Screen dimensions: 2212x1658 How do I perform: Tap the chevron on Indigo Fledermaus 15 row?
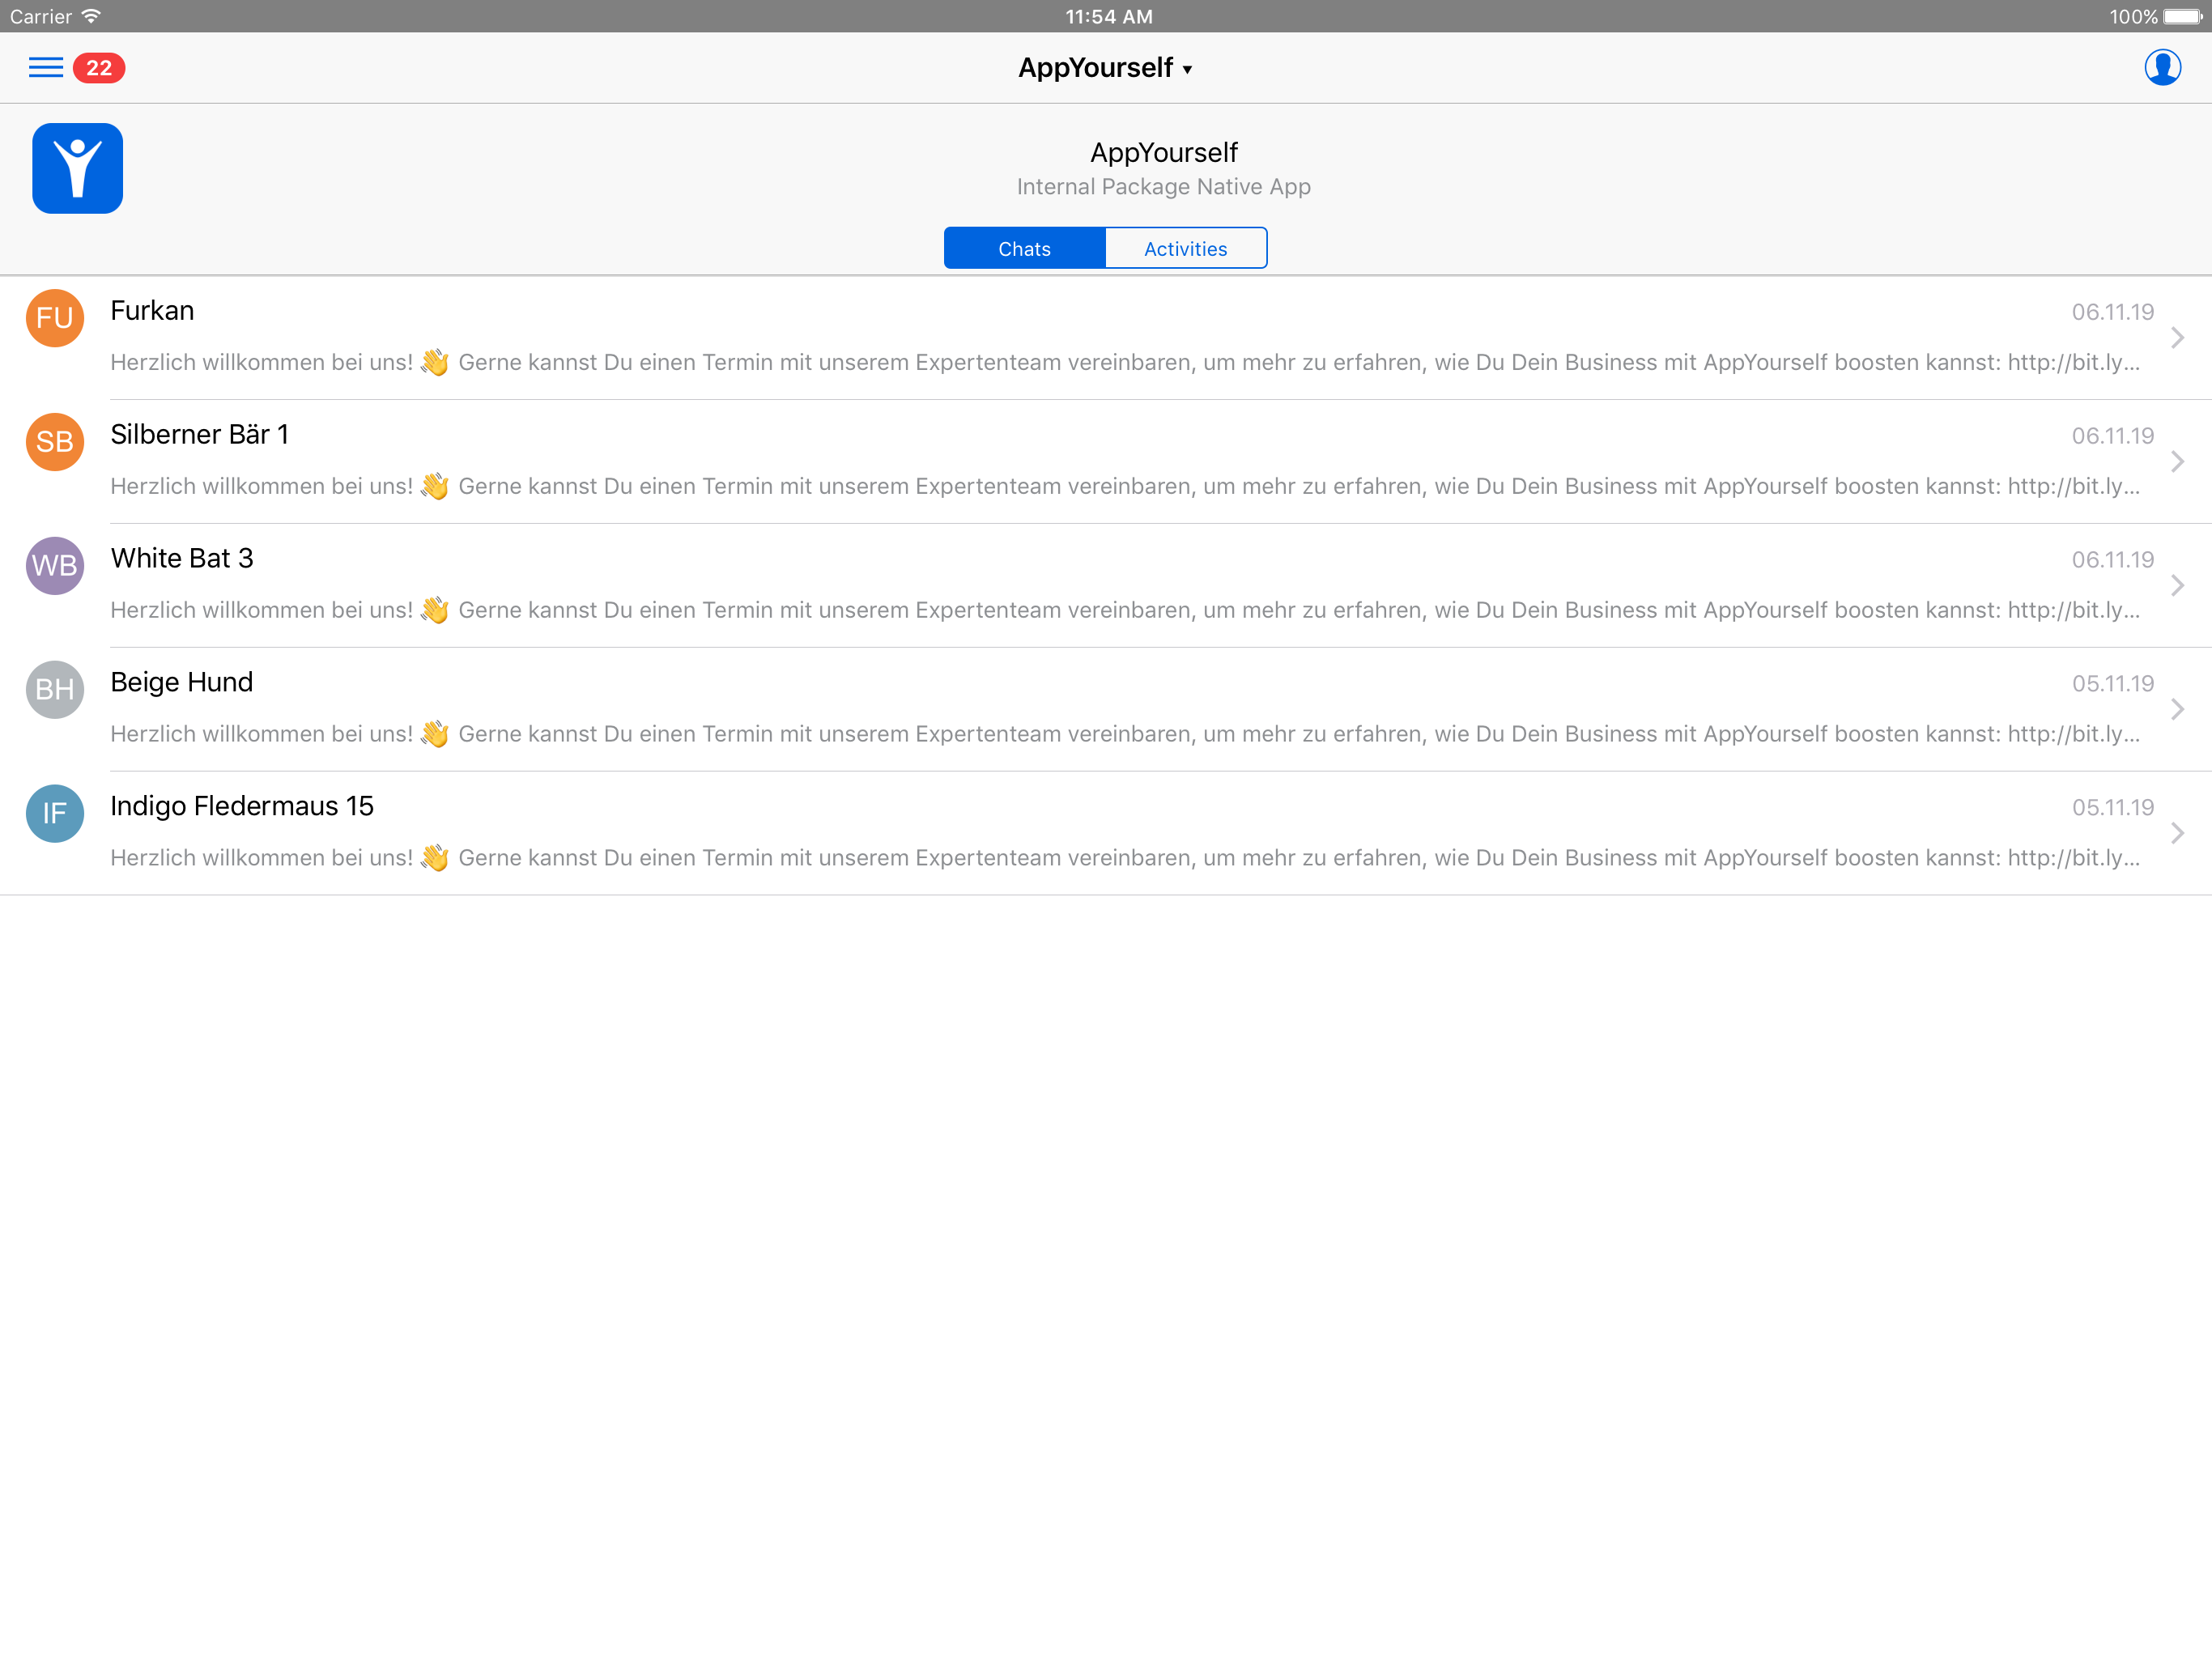pyautogui.click(x=2177, y=834)
